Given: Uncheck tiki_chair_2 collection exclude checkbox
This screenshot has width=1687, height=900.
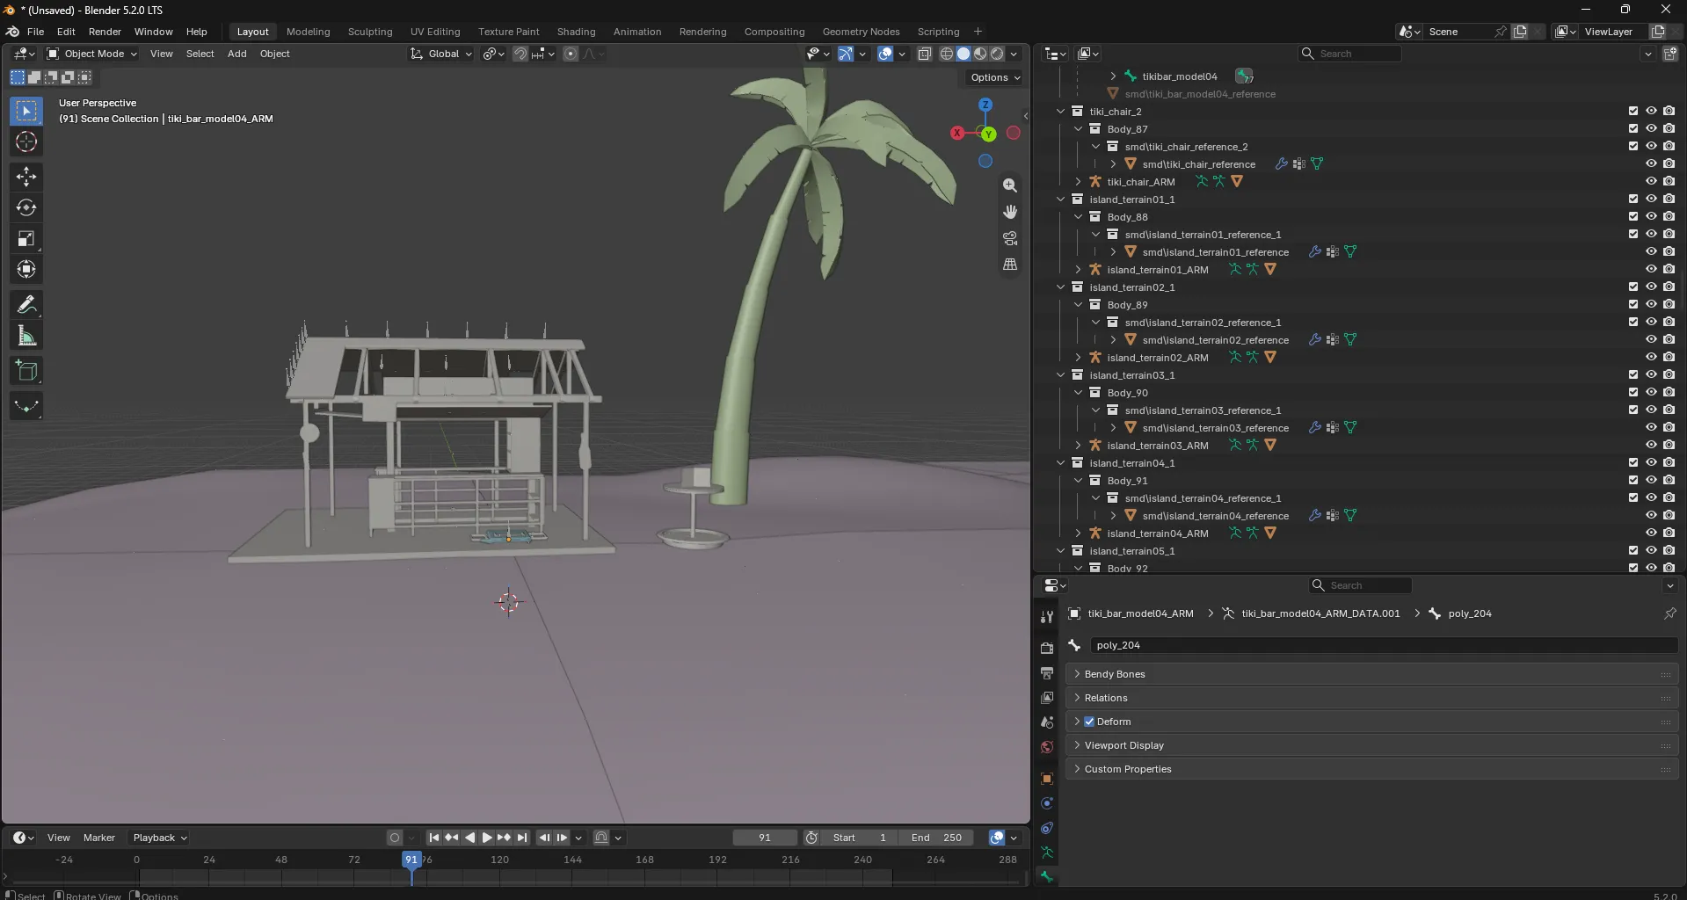Looking at the screenshot, I should [1633, 112].
